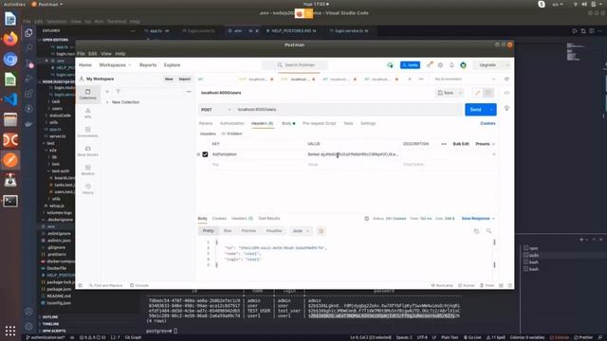Click the Import button
Screen dimensions: 607x341
185,79
